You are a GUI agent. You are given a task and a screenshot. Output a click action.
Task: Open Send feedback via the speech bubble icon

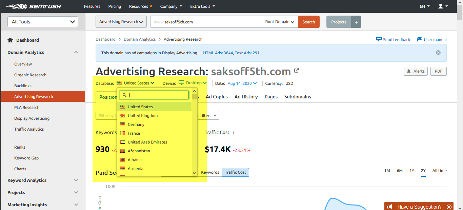379,39
